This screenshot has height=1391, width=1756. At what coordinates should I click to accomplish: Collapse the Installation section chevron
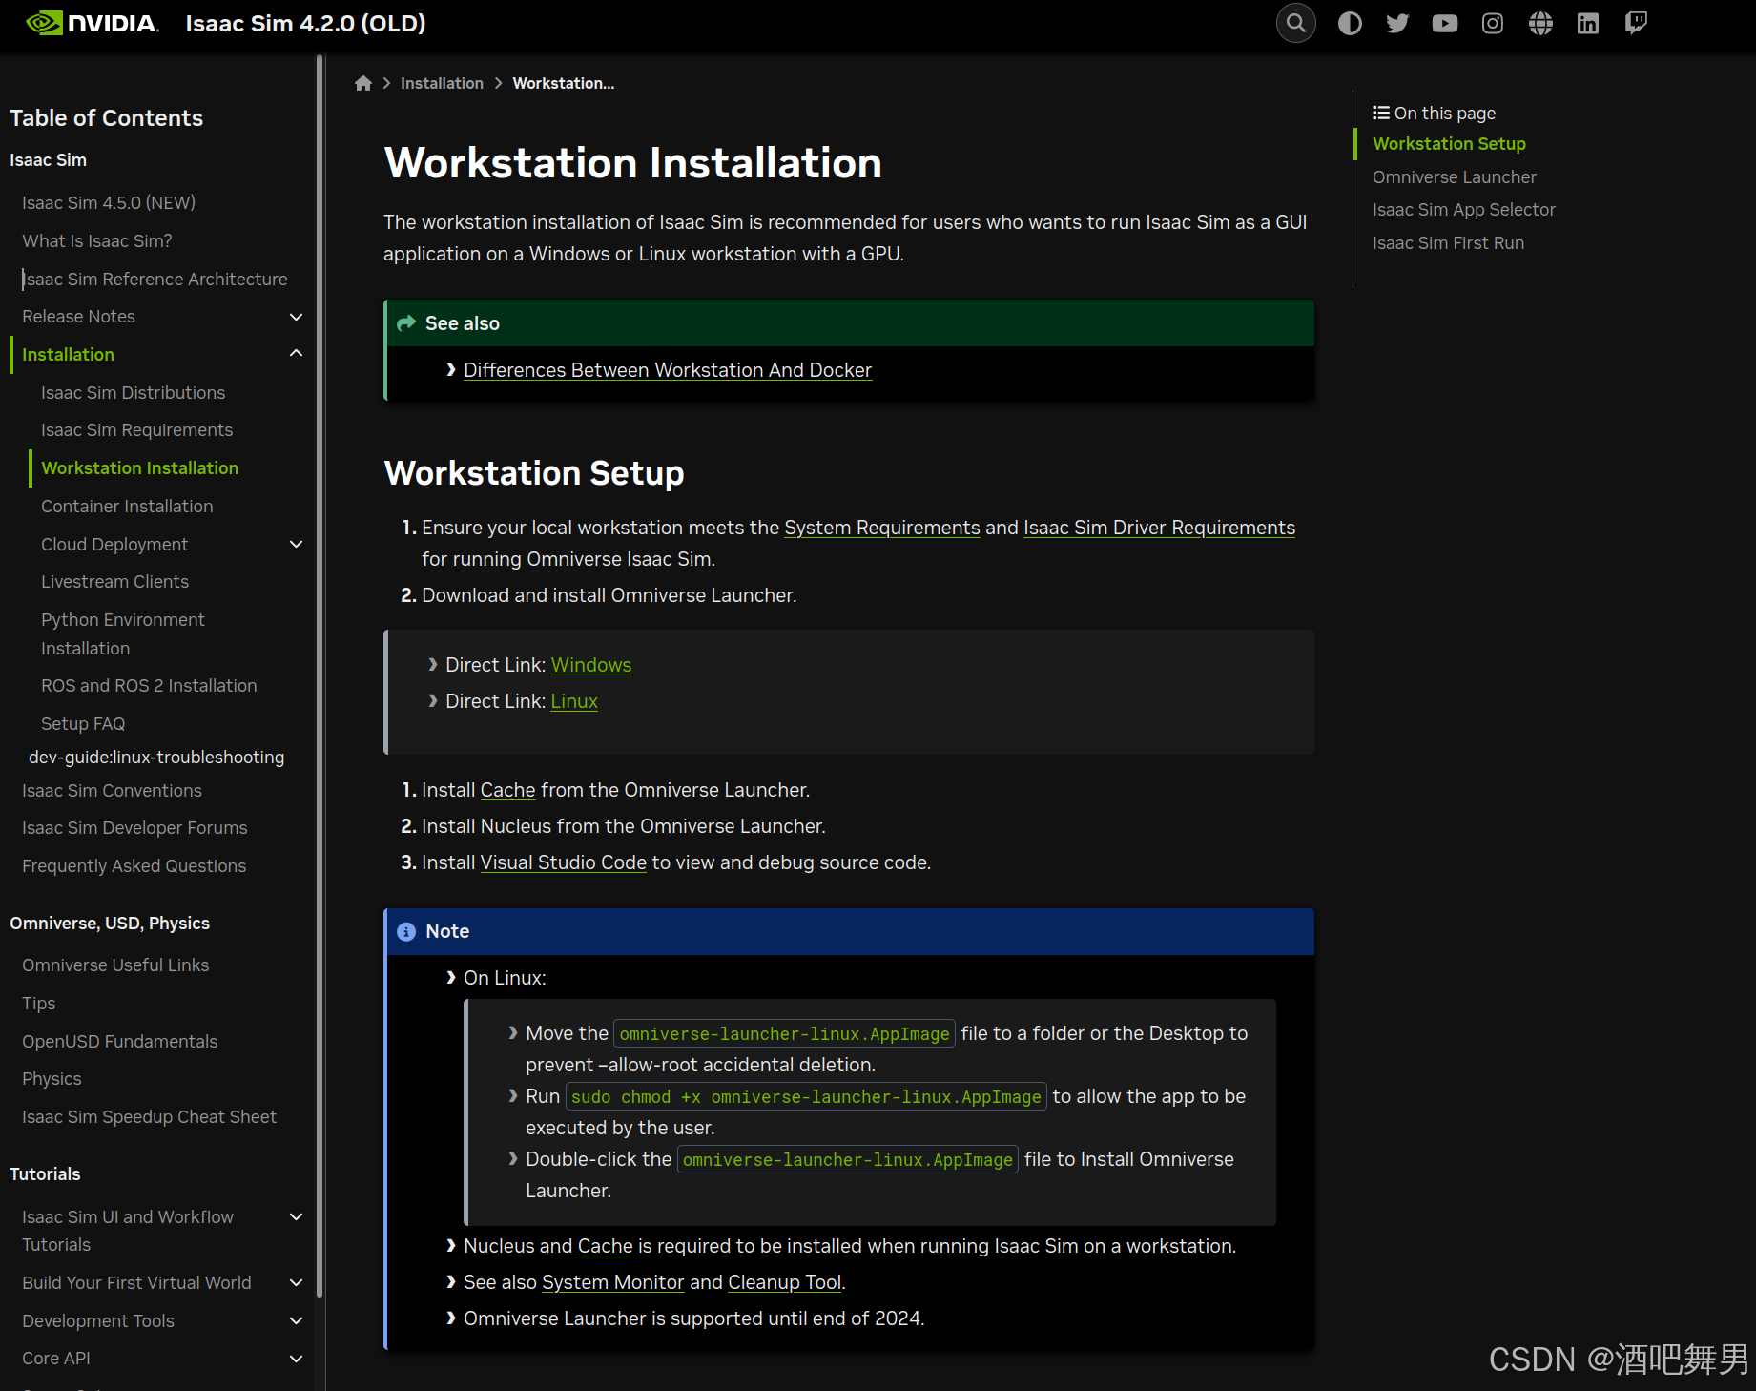[x=296, y=354]
